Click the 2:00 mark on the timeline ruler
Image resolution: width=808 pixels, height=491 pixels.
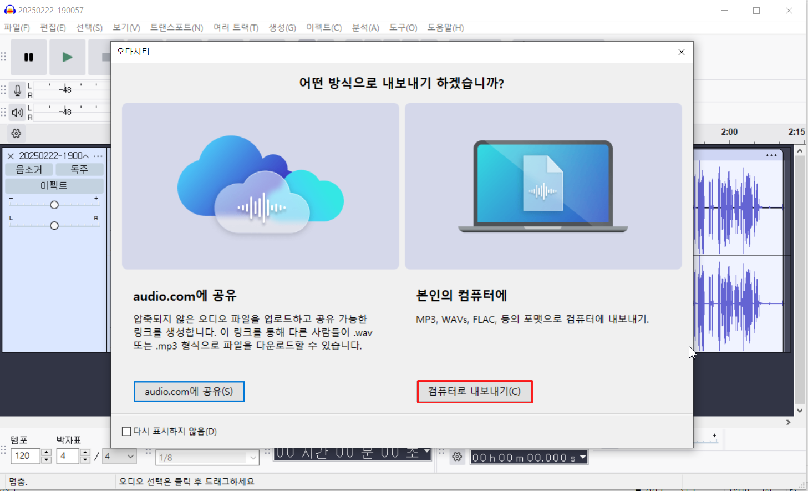coord(729,132)
